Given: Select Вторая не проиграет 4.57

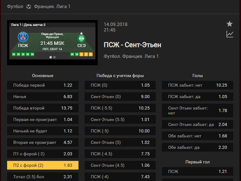Looking at the screenshot, I should (43, 142).
